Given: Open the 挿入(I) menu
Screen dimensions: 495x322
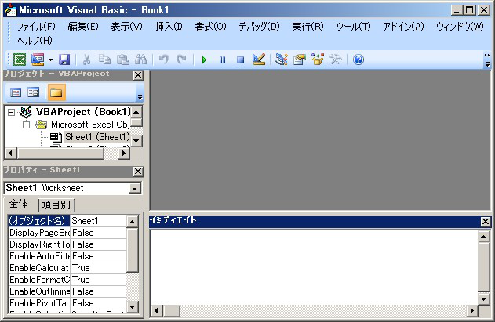Looking at the screenshot, I should (x=169, y=27).
